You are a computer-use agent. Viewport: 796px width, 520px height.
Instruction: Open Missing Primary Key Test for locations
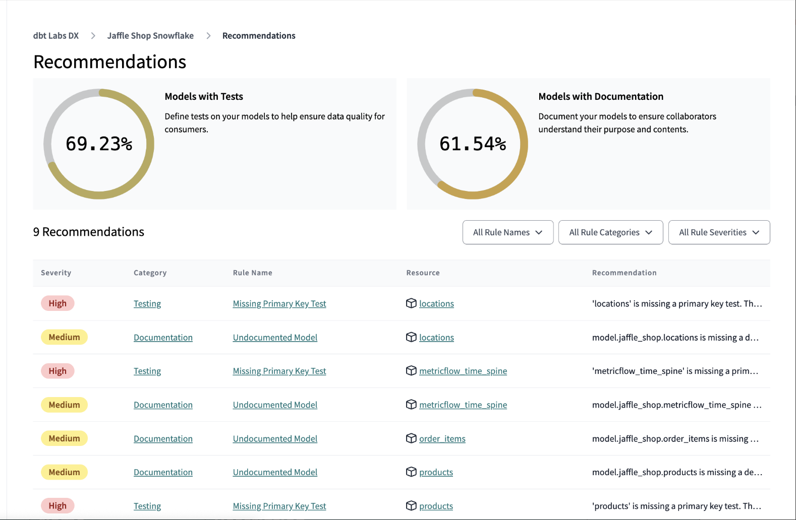click(x=279, y=304)
